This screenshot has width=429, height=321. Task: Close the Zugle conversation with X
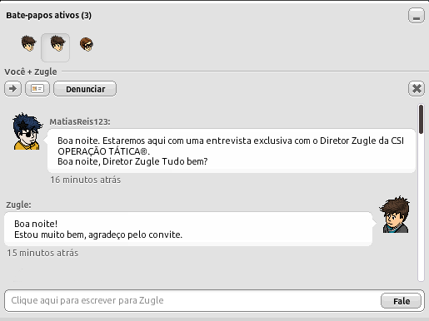[x=417, y=89]
